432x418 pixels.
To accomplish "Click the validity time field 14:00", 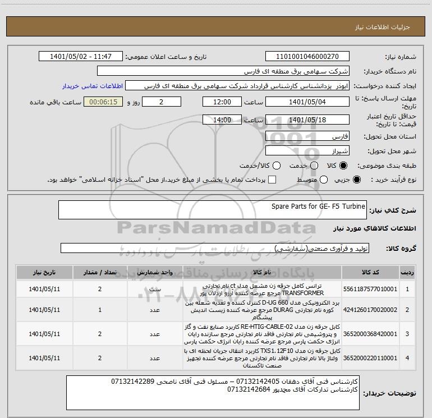I will (x=222, y=120).
